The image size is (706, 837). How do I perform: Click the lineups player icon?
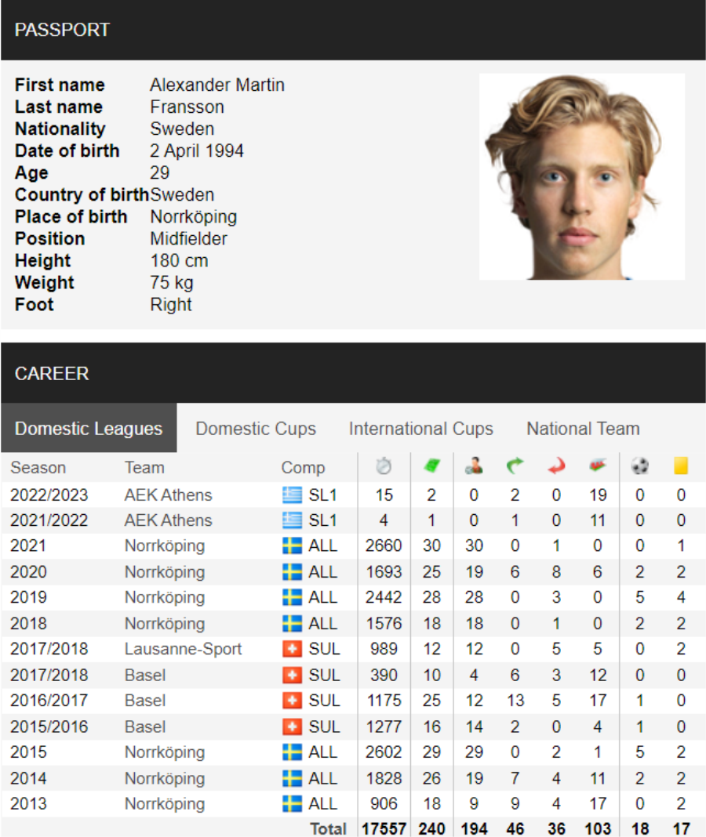[x=474, y=466]
